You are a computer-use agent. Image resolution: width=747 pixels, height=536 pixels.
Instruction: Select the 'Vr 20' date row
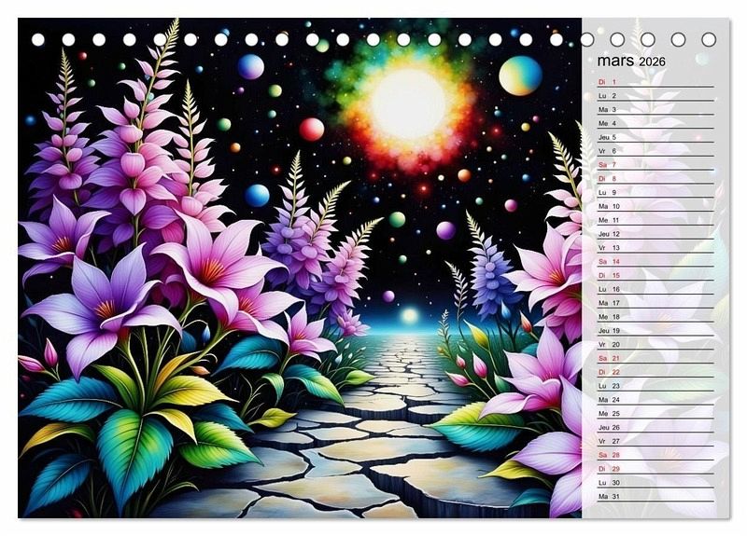click(x=656, y=344)
